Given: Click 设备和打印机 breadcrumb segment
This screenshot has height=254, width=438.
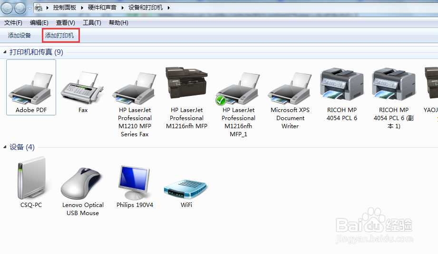Looking at the screenshot, I should click(145, 8).
